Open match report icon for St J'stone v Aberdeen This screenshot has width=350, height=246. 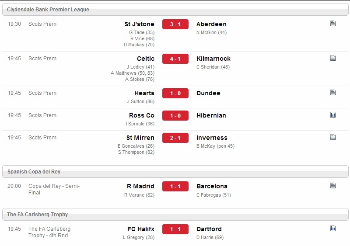tap(333, 24)
